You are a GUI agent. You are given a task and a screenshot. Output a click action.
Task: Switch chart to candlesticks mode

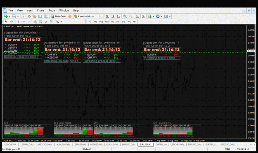coord(113,16)
